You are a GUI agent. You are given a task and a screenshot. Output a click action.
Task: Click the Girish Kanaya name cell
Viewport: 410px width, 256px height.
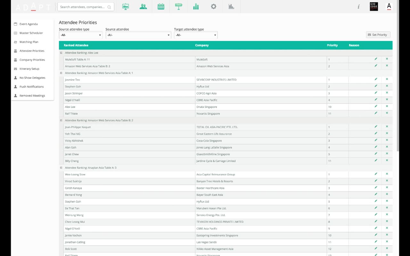click(x=129, y=188)
